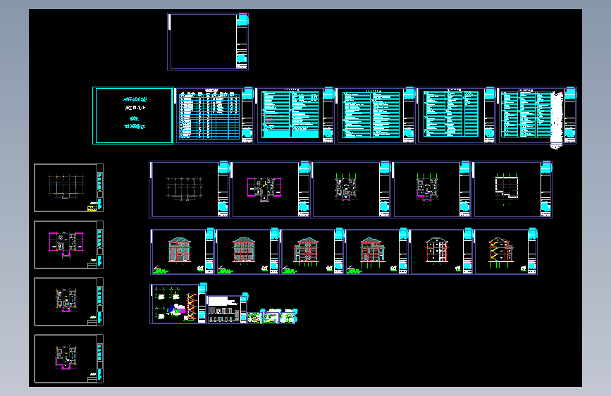611x396 pixels.
Task: Select first design notes sheet after table
Action: 294,116
